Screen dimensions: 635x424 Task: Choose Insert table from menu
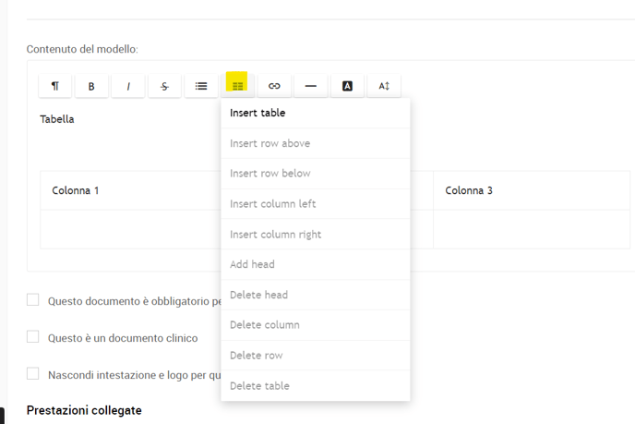click(x=316, y=113)
